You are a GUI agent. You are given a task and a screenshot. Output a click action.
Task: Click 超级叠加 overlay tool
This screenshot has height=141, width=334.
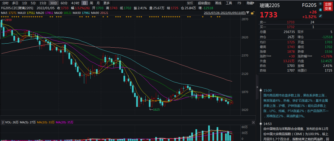(204, 3)
